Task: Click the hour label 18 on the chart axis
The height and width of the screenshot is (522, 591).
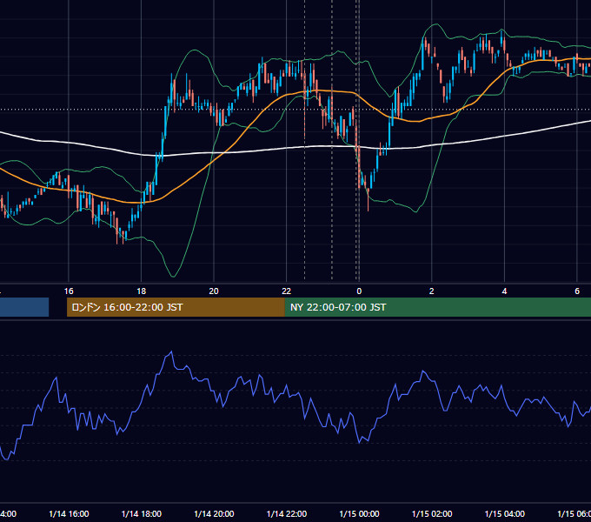Action: click(x=142, y=291)
